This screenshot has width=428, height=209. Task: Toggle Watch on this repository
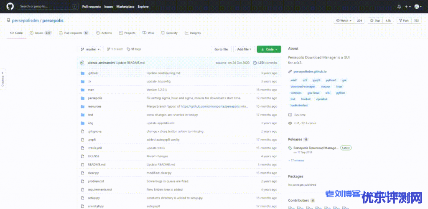[342, 20]
